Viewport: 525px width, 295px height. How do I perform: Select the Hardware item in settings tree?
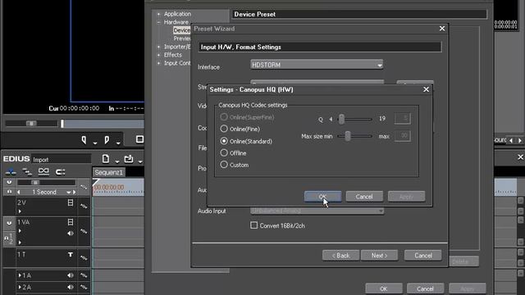point(176,22)
